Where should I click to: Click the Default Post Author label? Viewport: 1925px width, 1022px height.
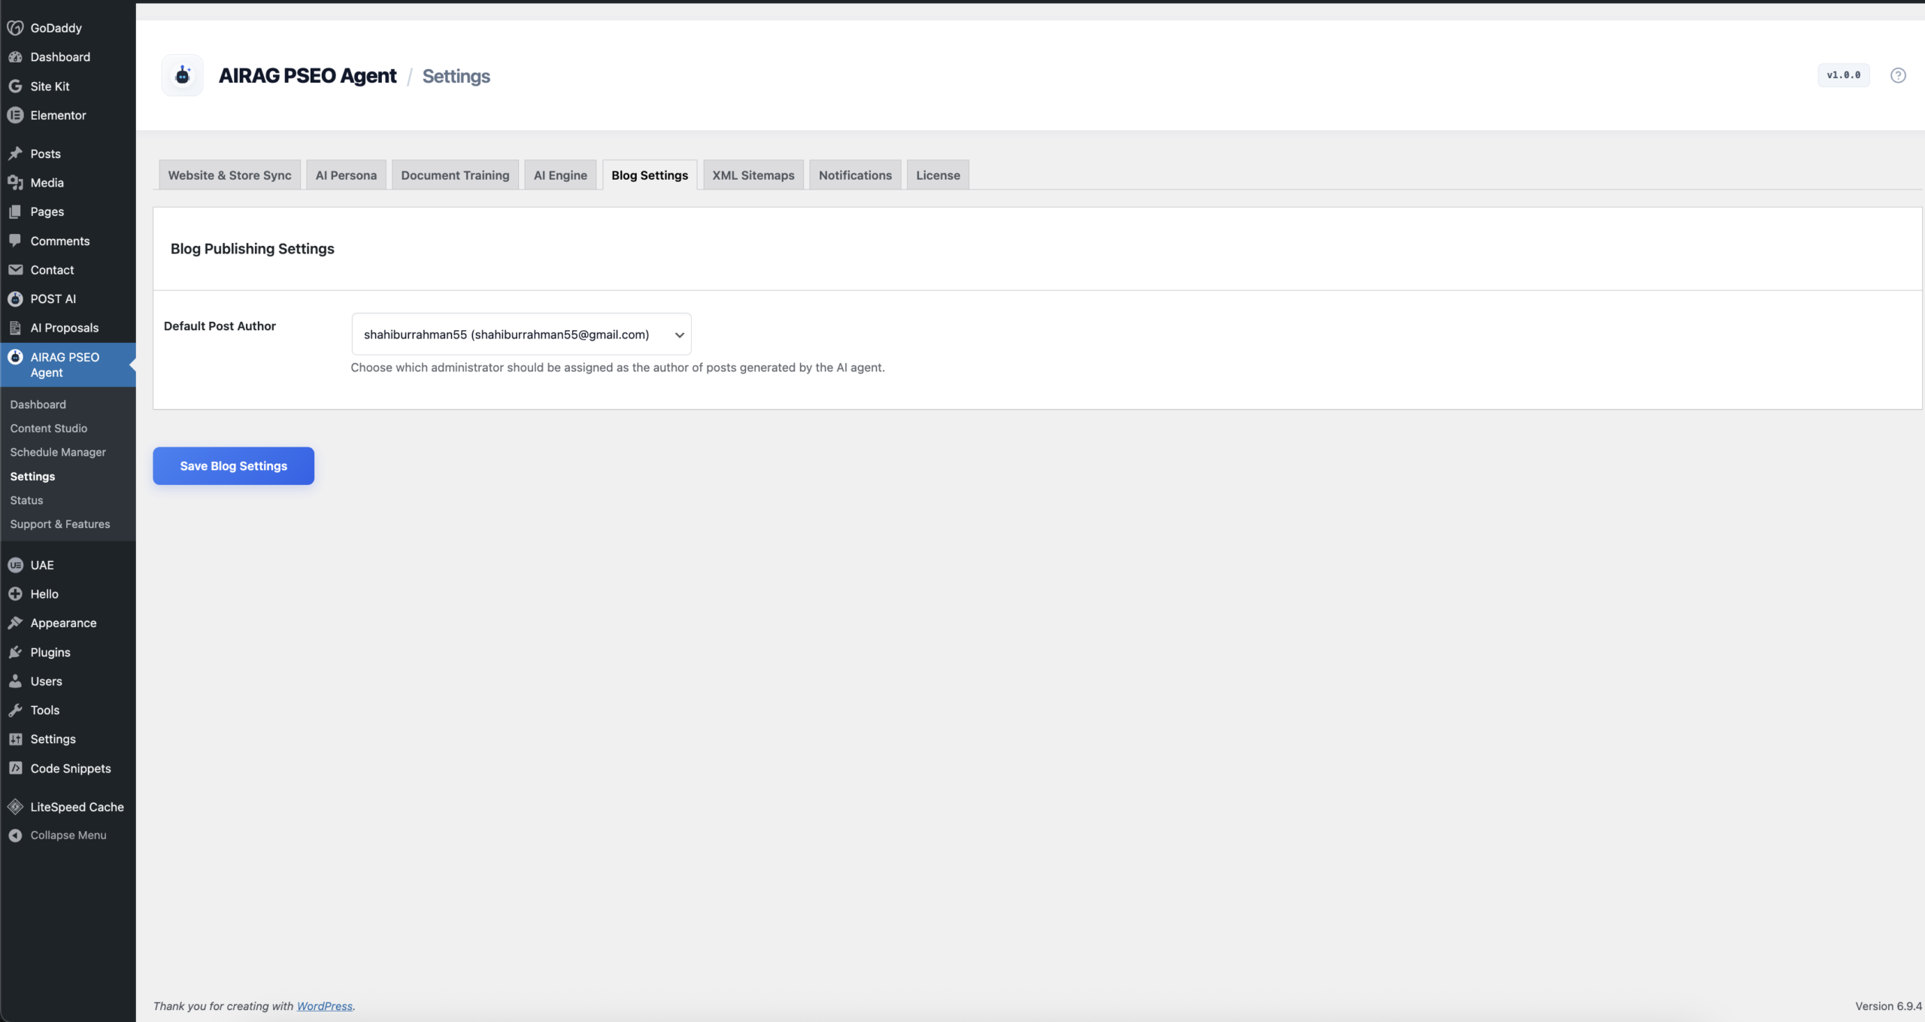(220, 326)
